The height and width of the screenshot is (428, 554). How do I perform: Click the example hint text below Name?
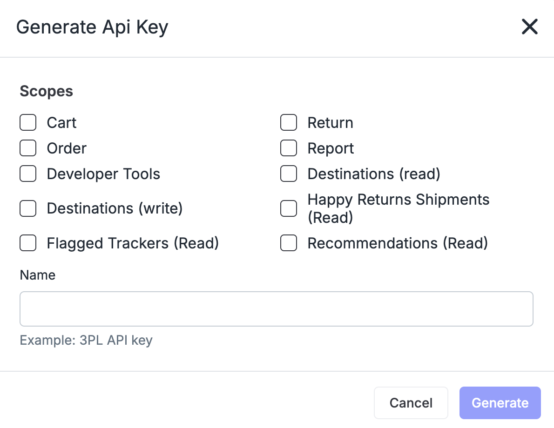pos(86,340)
